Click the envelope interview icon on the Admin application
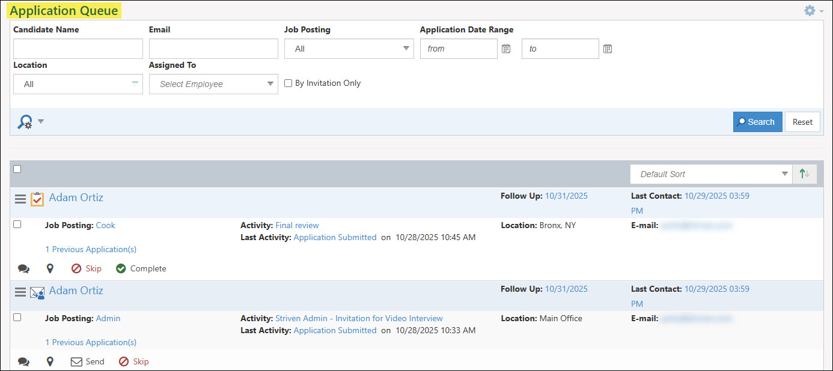 click(37, 292)
